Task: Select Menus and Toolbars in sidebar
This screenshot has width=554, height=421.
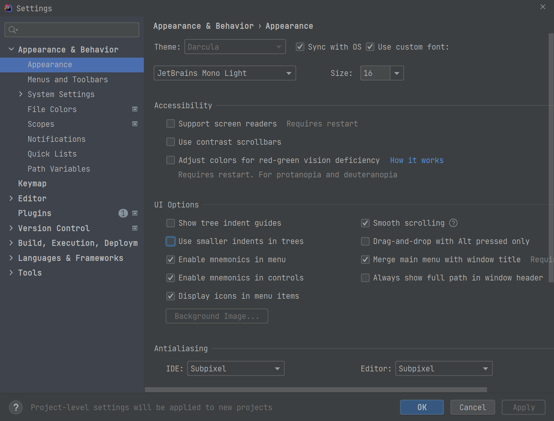Action: 68,79
